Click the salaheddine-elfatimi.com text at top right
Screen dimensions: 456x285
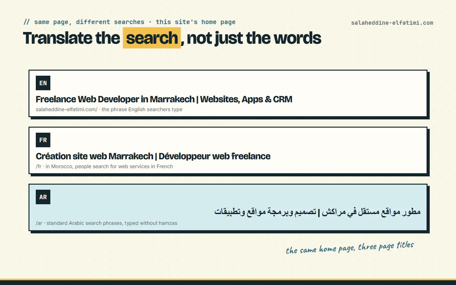click(392, 23)
